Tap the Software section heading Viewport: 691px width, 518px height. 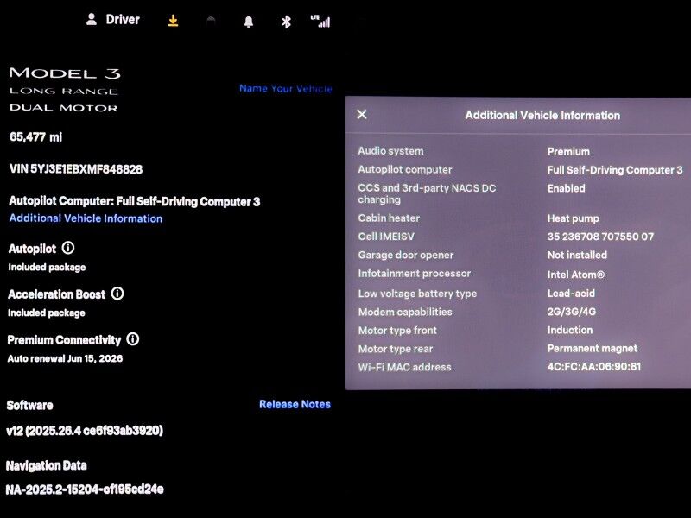(29, 405)
